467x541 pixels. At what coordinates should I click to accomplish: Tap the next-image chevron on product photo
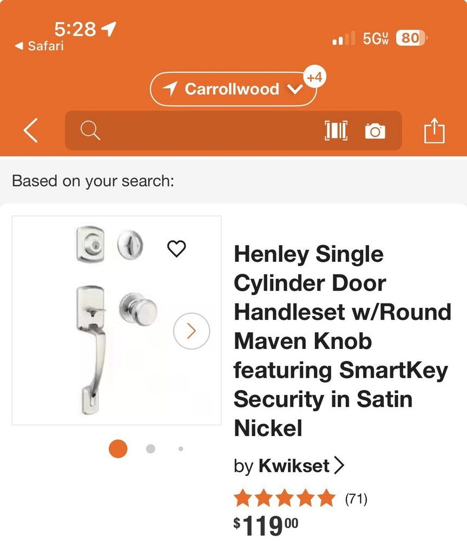[x=192, y=331]
